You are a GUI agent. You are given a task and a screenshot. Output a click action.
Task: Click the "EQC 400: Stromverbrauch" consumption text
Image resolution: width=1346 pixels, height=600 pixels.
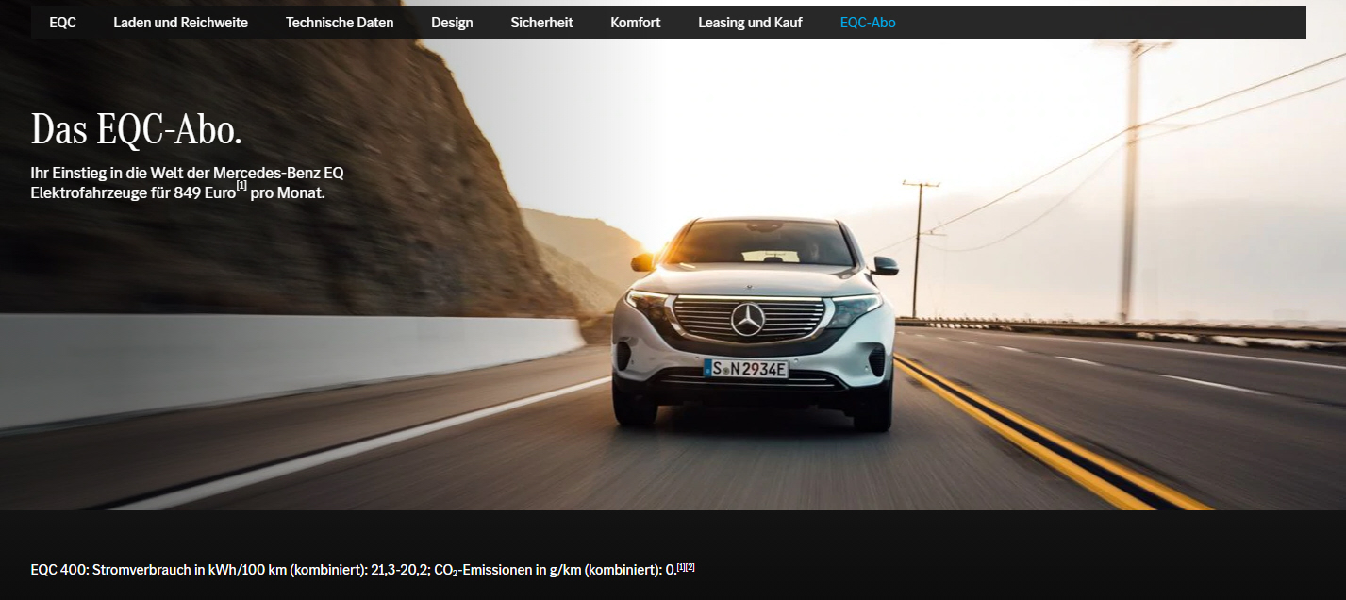354,570
